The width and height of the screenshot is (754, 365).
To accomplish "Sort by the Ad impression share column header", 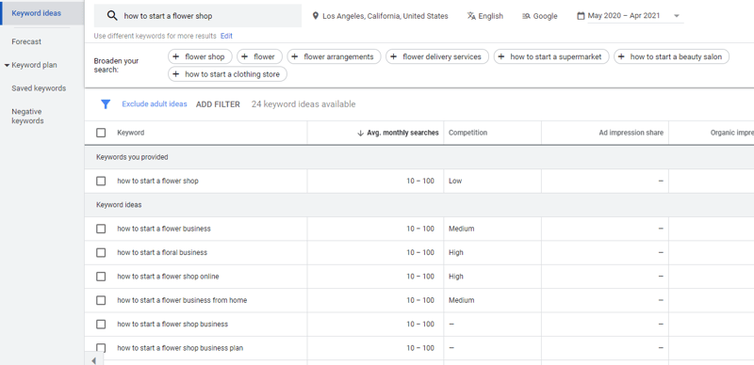I will (x=631, y=133).
